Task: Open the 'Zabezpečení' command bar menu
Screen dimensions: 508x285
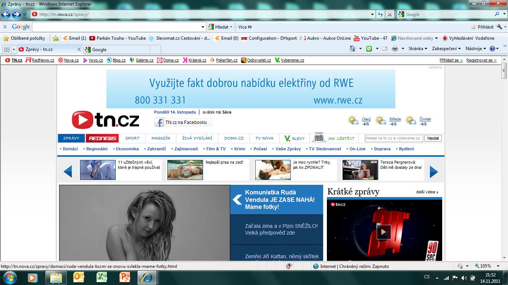Action: pos(446,49)
